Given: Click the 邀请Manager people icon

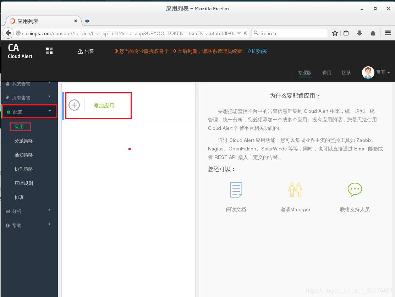Looking at the screenshot, I should pyautogui.click(x=295, y=190).
